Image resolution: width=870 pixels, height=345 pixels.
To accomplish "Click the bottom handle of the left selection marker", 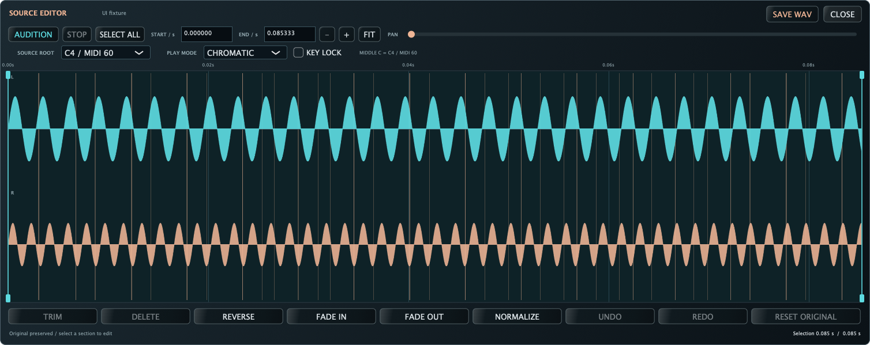I will [8, 298].
